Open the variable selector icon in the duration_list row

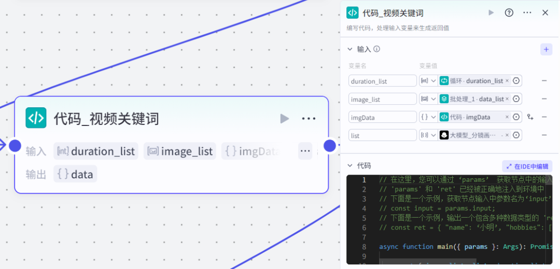coord(516,81)
